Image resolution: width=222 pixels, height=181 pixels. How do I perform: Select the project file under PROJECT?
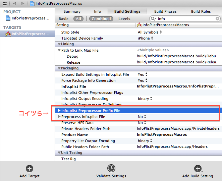point(27,18)
